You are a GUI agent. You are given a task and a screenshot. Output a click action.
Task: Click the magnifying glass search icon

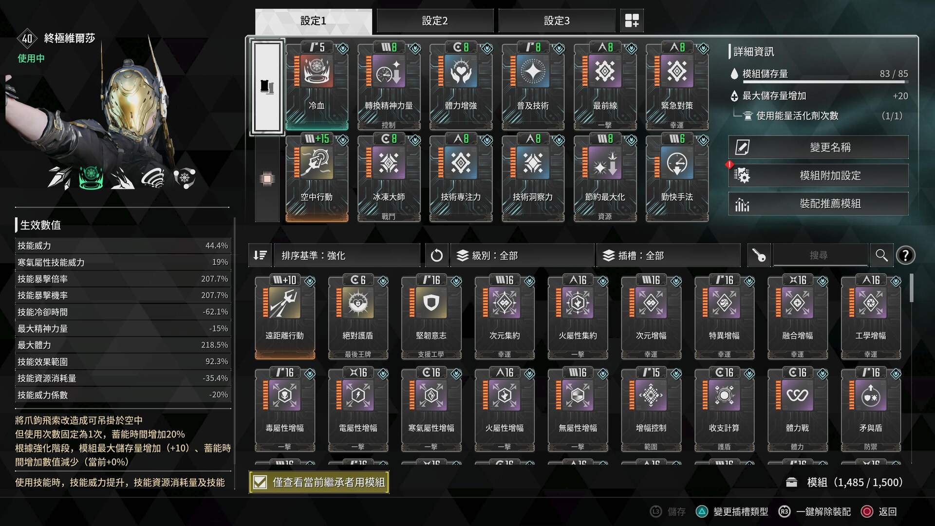click(881, 255)
